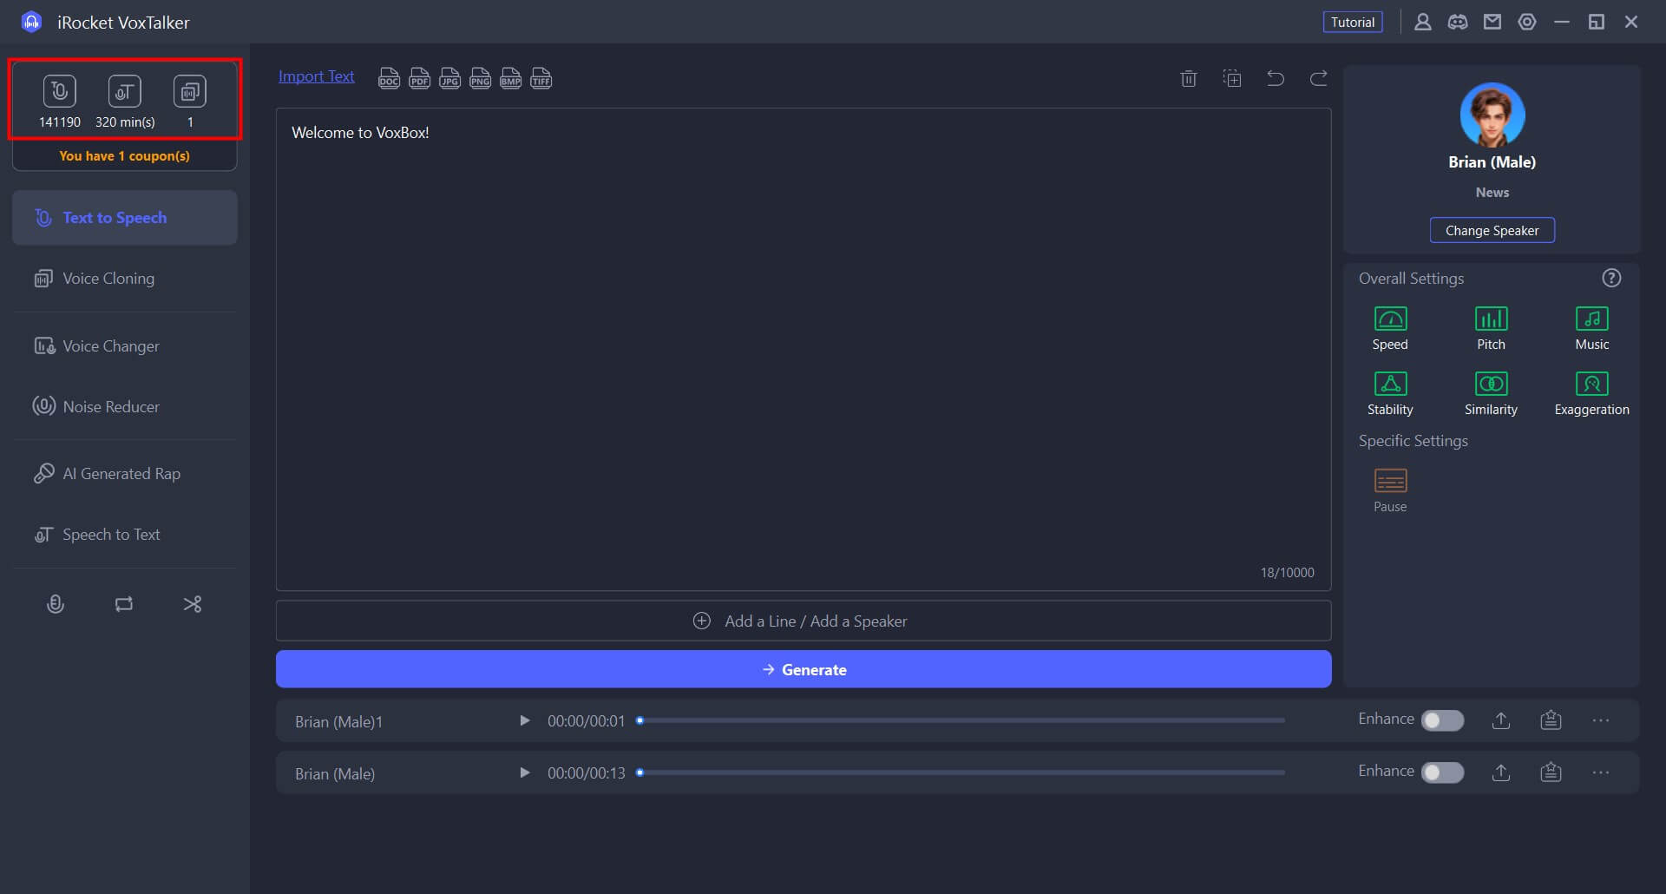Open the Music setting
The height and width of the screenshot is (894, 1666).
coord(1591,329)
